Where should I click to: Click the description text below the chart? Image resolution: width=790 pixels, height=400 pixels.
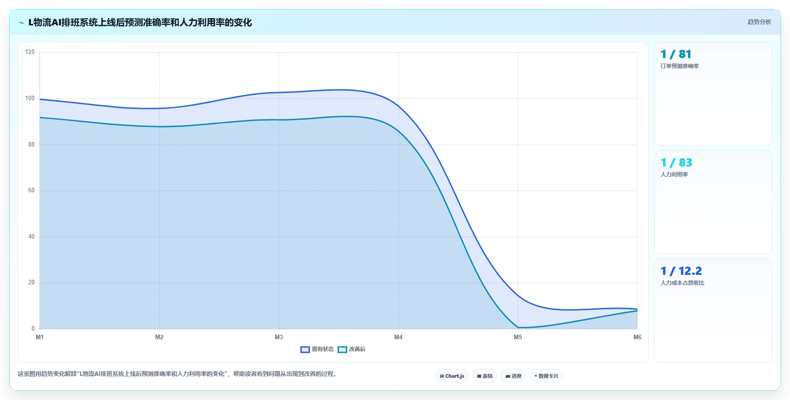[x=178, y=374]
